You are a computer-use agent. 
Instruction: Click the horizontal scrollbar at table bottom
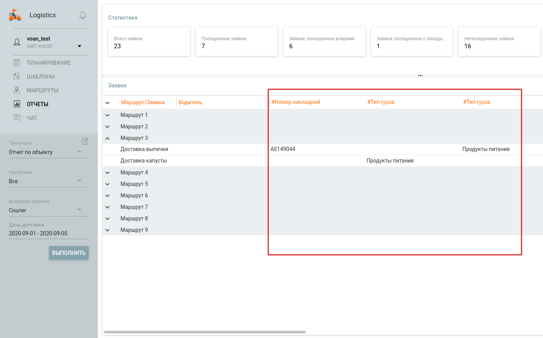tap(205, 332)
